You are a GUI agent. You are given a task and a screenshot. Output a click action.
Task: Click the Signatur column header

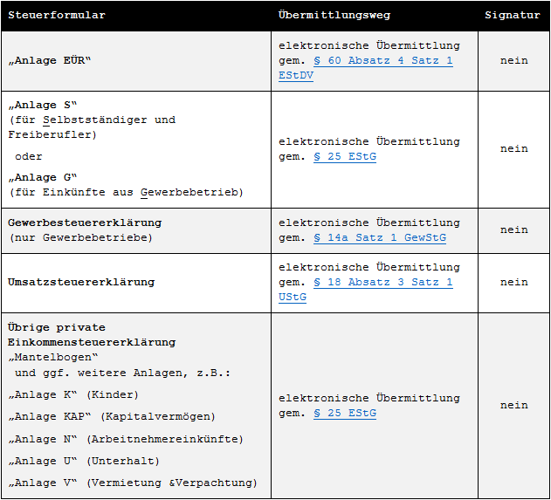513,15
